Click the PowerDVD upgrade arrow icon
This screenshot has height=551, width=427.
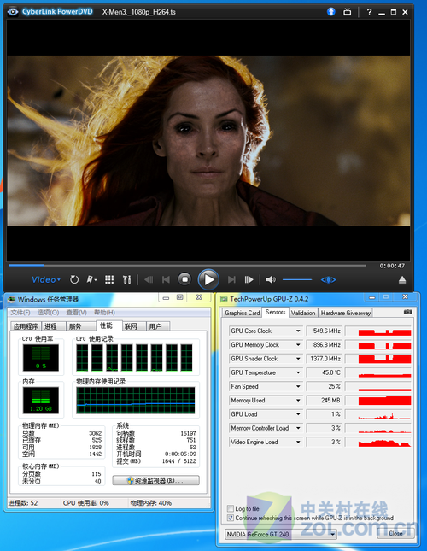click(330, 12)
